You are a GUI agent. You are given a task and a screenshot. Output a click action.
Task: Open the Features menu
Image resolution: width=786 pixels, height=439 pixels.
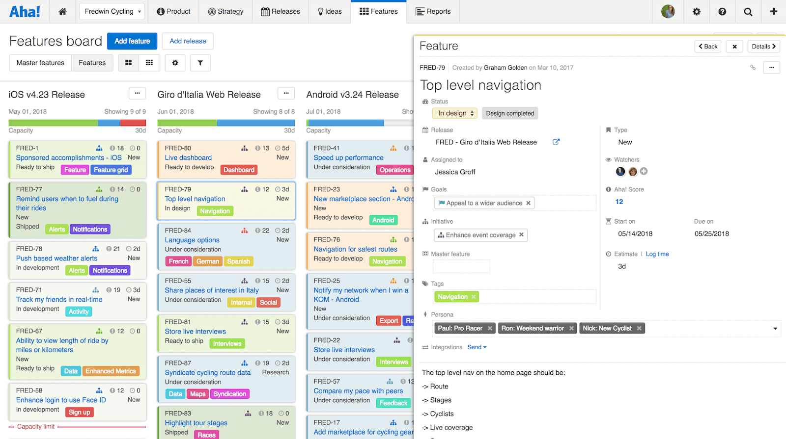pyautogui.click(x=378, y=11)
